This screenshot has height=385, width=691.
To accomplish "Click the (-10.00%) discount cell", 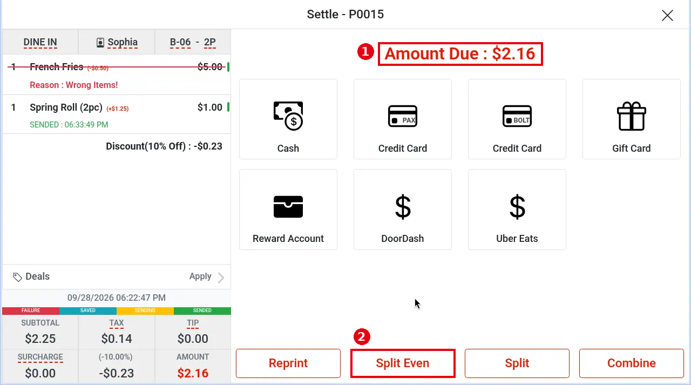I will click(x=117, y=366).
